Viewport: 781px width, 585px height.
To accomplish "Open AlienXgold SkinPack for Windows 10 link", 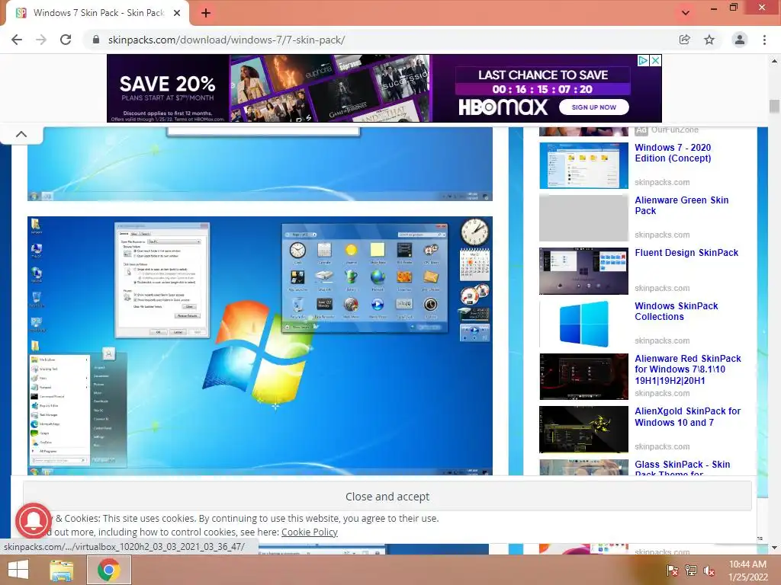I will (x=687, y=417).
